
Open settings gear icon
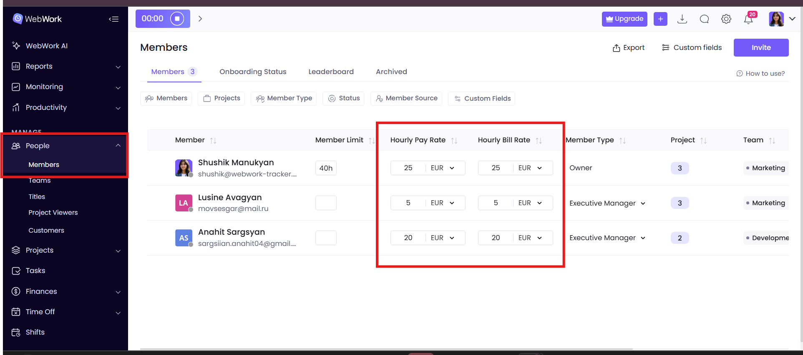click(x=726, y=19)
